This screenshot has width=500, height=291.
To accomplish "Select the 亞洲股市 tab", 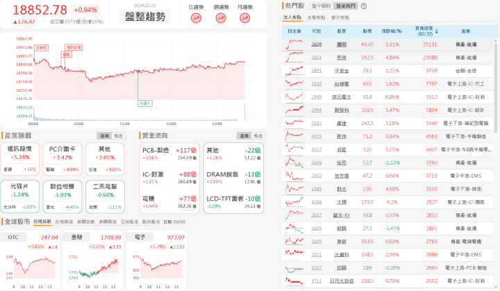I will [129, 222].
